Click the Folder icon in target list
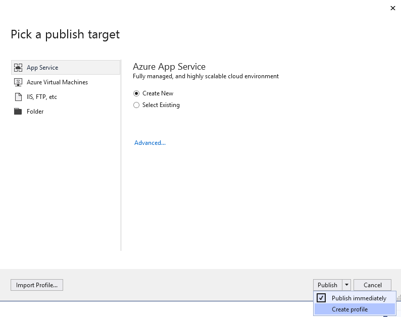Image resolution: width=401 pixels, height=317 pixels. 18,112
